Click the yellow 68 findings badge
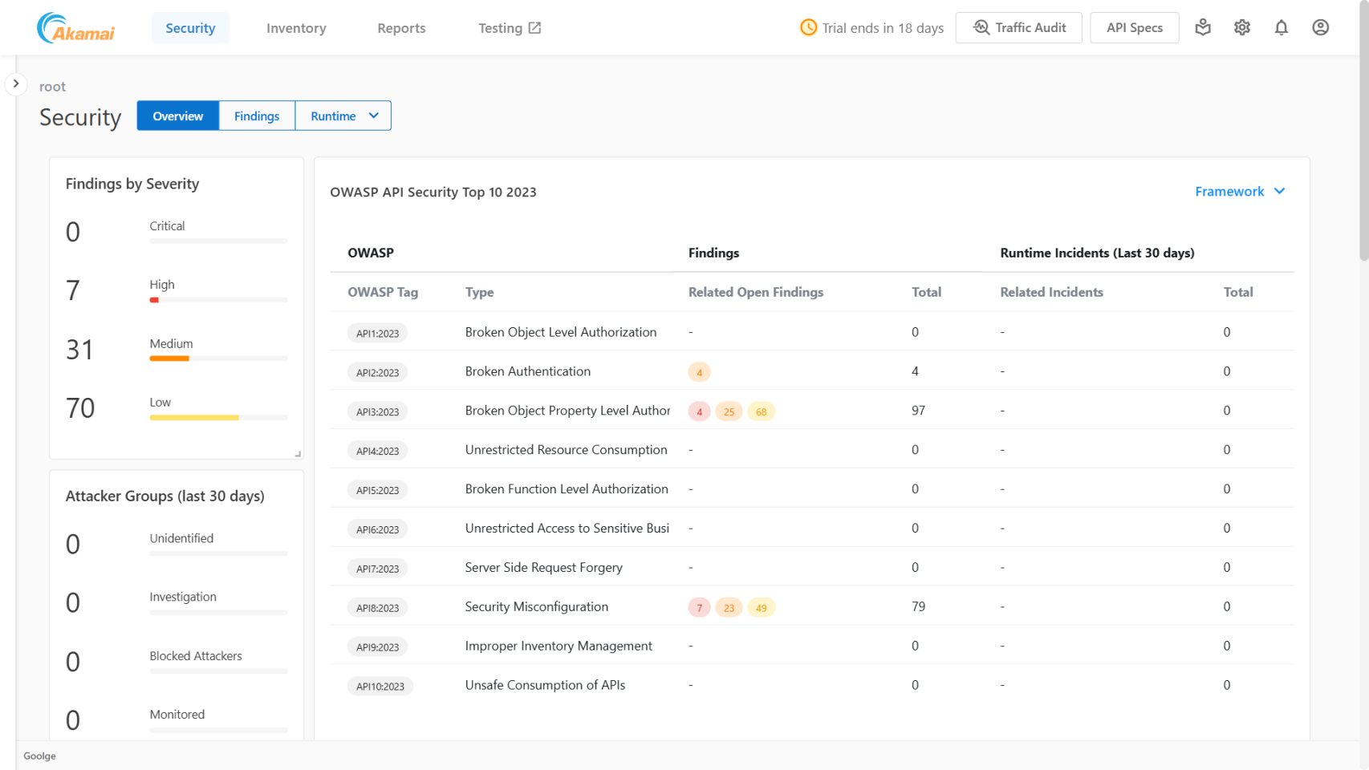This screenshot has height=770, width=1369. coord(761,412)
